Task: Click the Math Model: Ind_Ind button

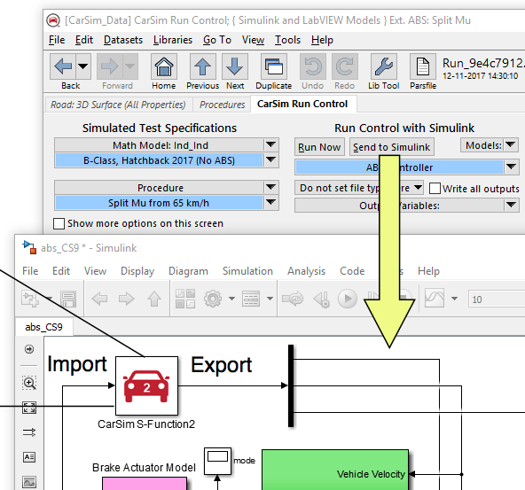Action: (x=160, y=145)
